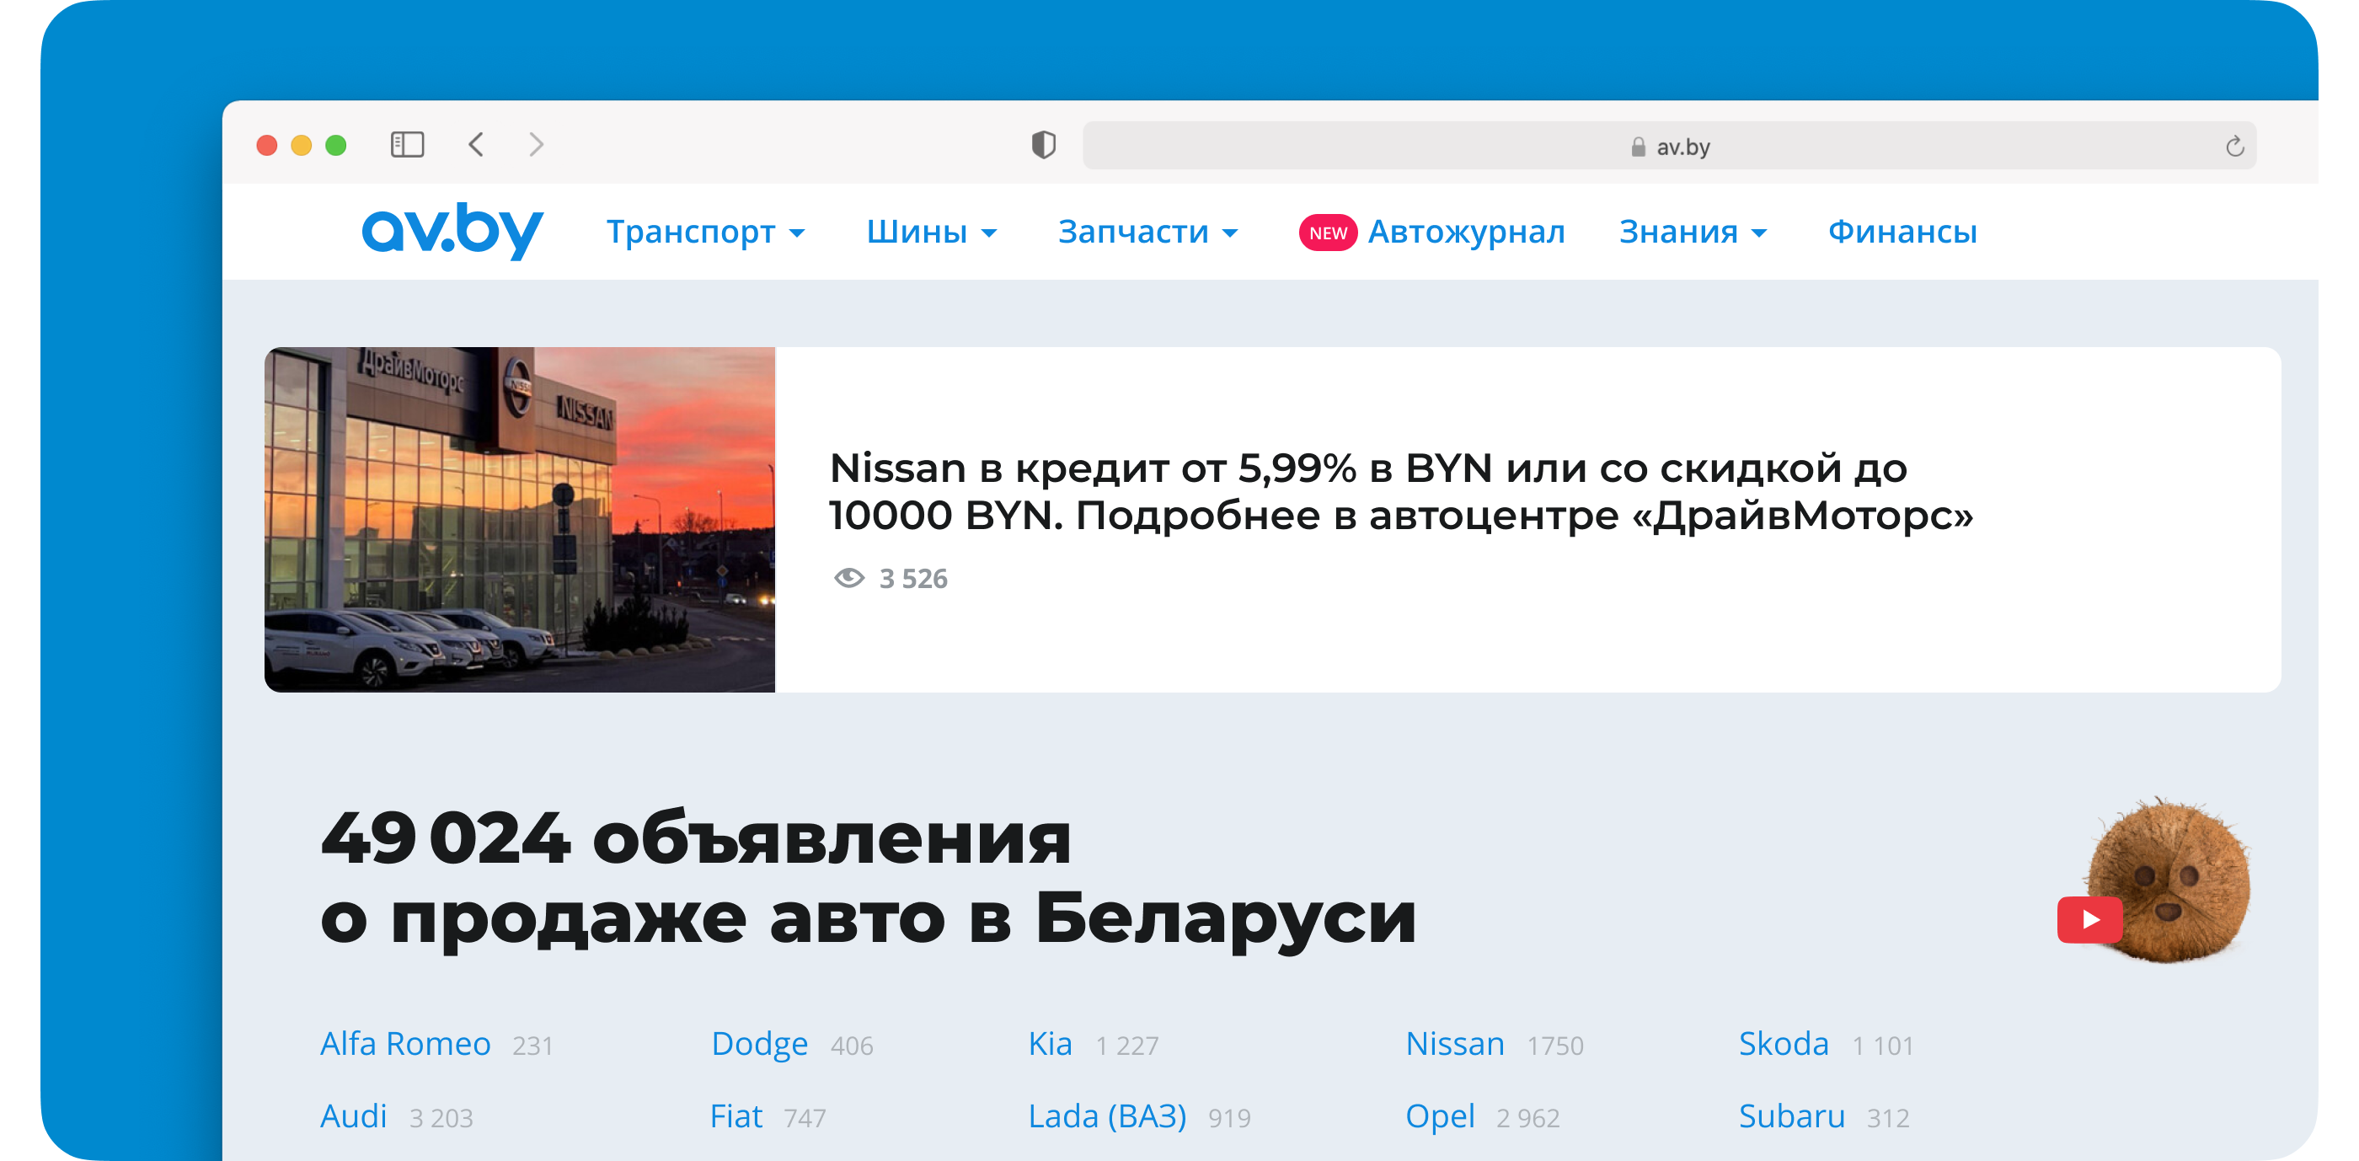Open the Alfa Romeo listings link
Screen dimensions: 2359x1161
(x=404, y=1043)
